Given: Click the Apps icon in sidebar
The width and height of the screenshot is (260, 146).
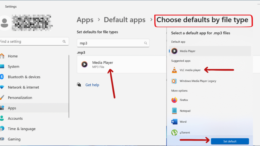Looking at the screenshot, I should click(2, 108).
